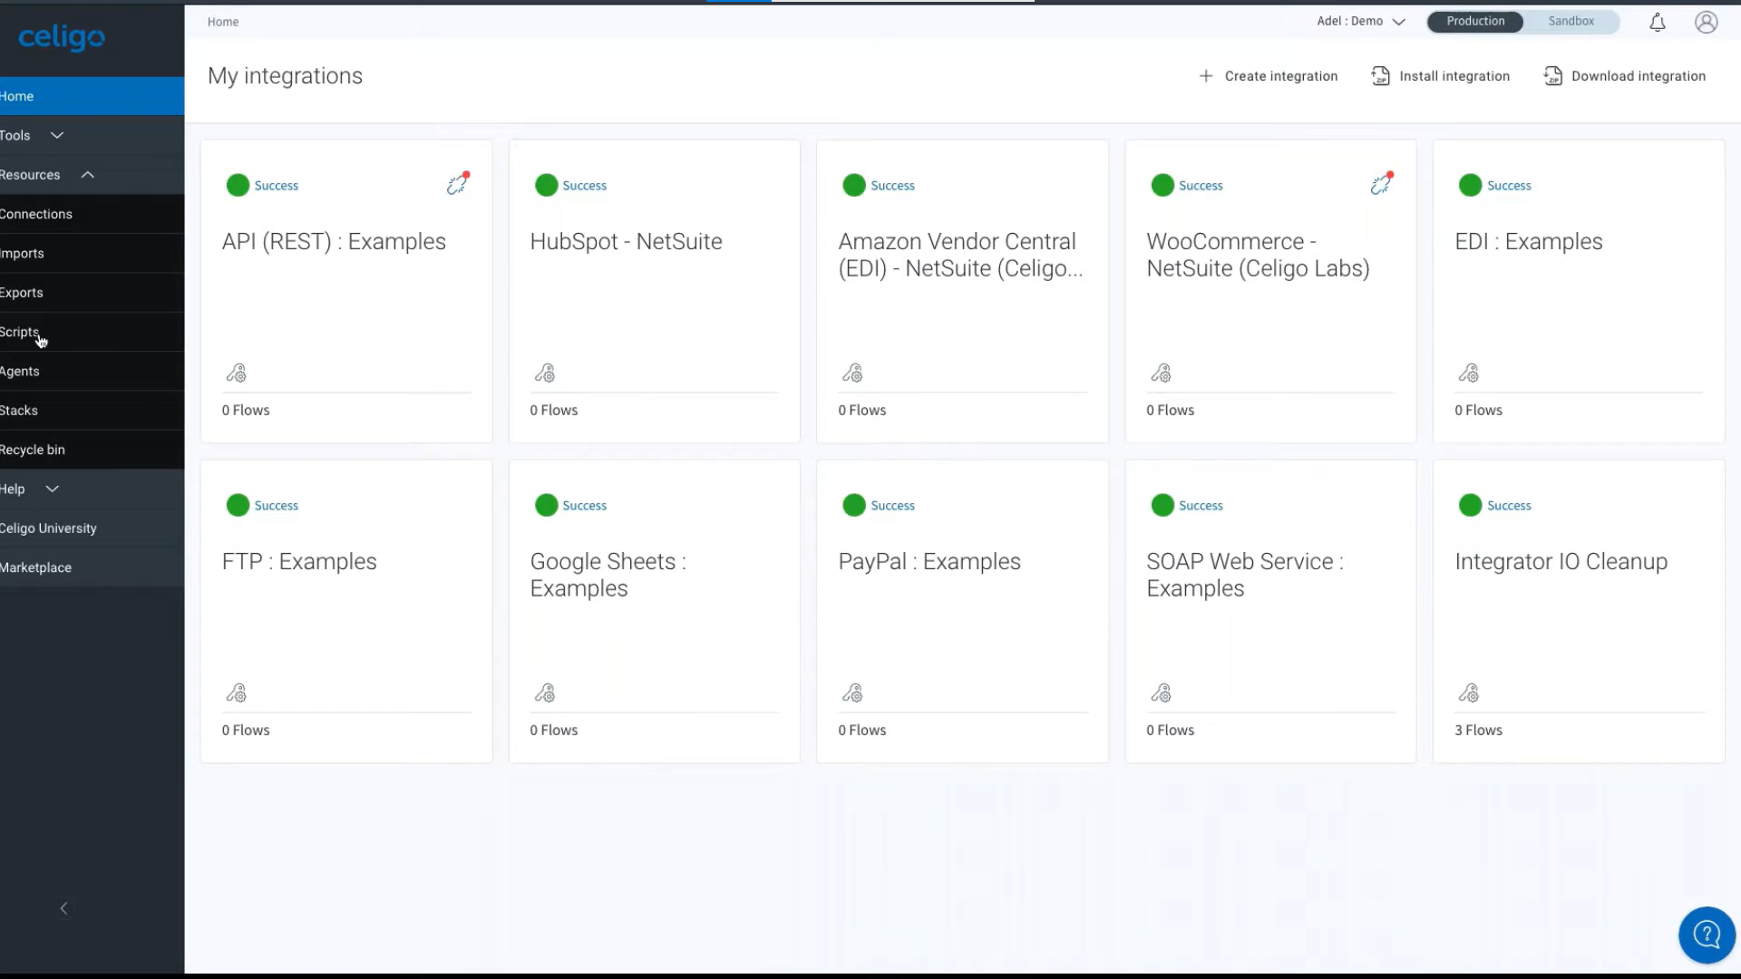Image resolution: width=1741 pixels, height=979 pixels.
Task: Open the notifications bell icon
Action: coord(1657,22)
